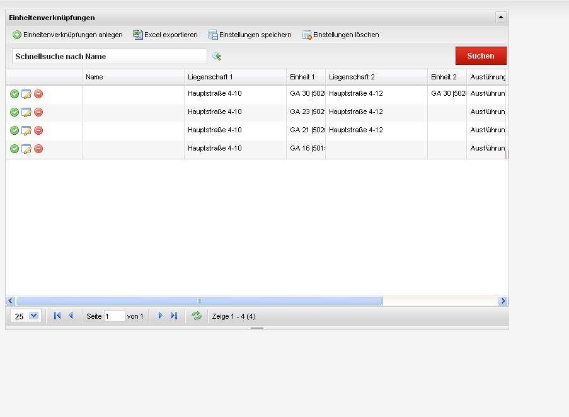569x417 pixels.
Task: Click the next page arrow
Action: 160,316
